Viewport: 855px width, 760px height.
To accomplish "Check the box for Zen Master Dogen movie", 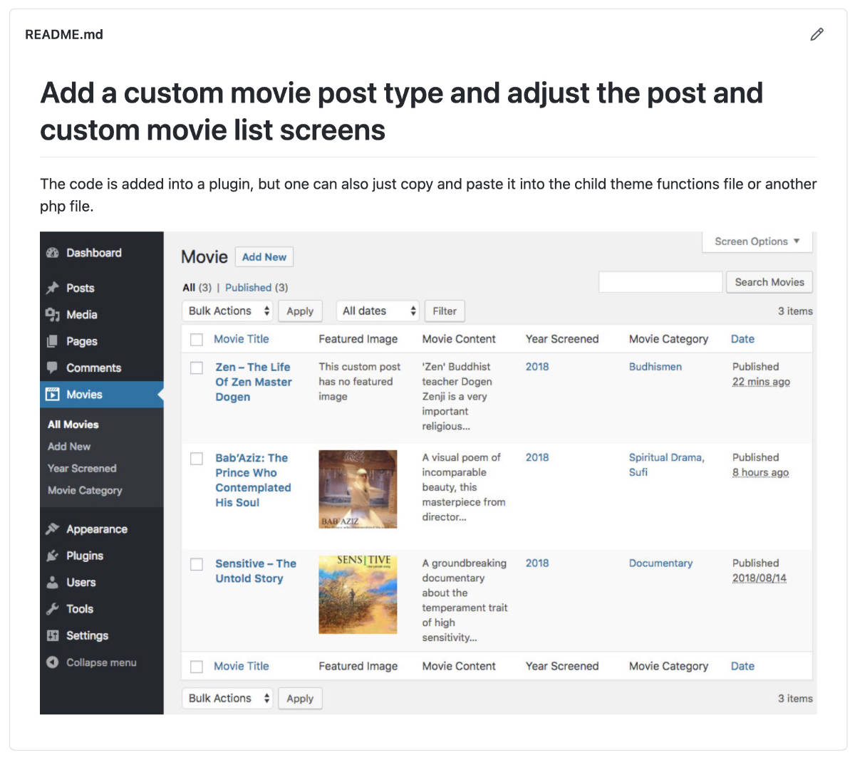I will point(197,368).
